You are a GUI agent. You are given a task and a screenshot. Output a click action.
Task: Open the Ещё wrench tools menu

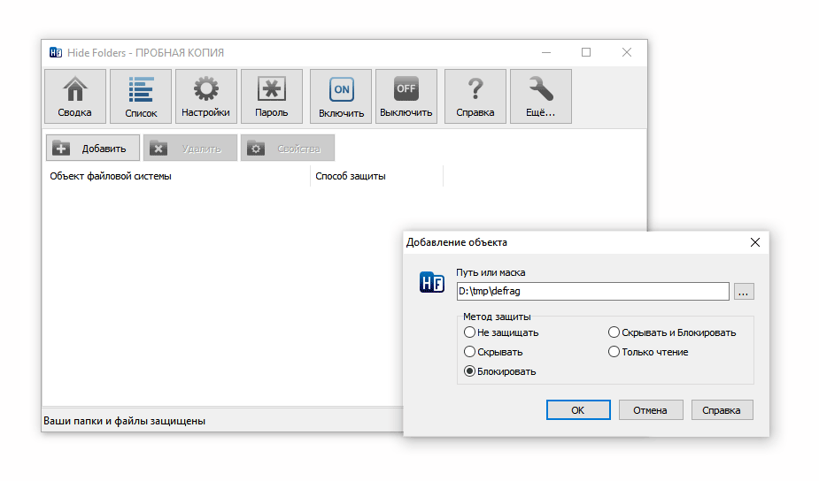pyautogui.click(x=541, y=96)
